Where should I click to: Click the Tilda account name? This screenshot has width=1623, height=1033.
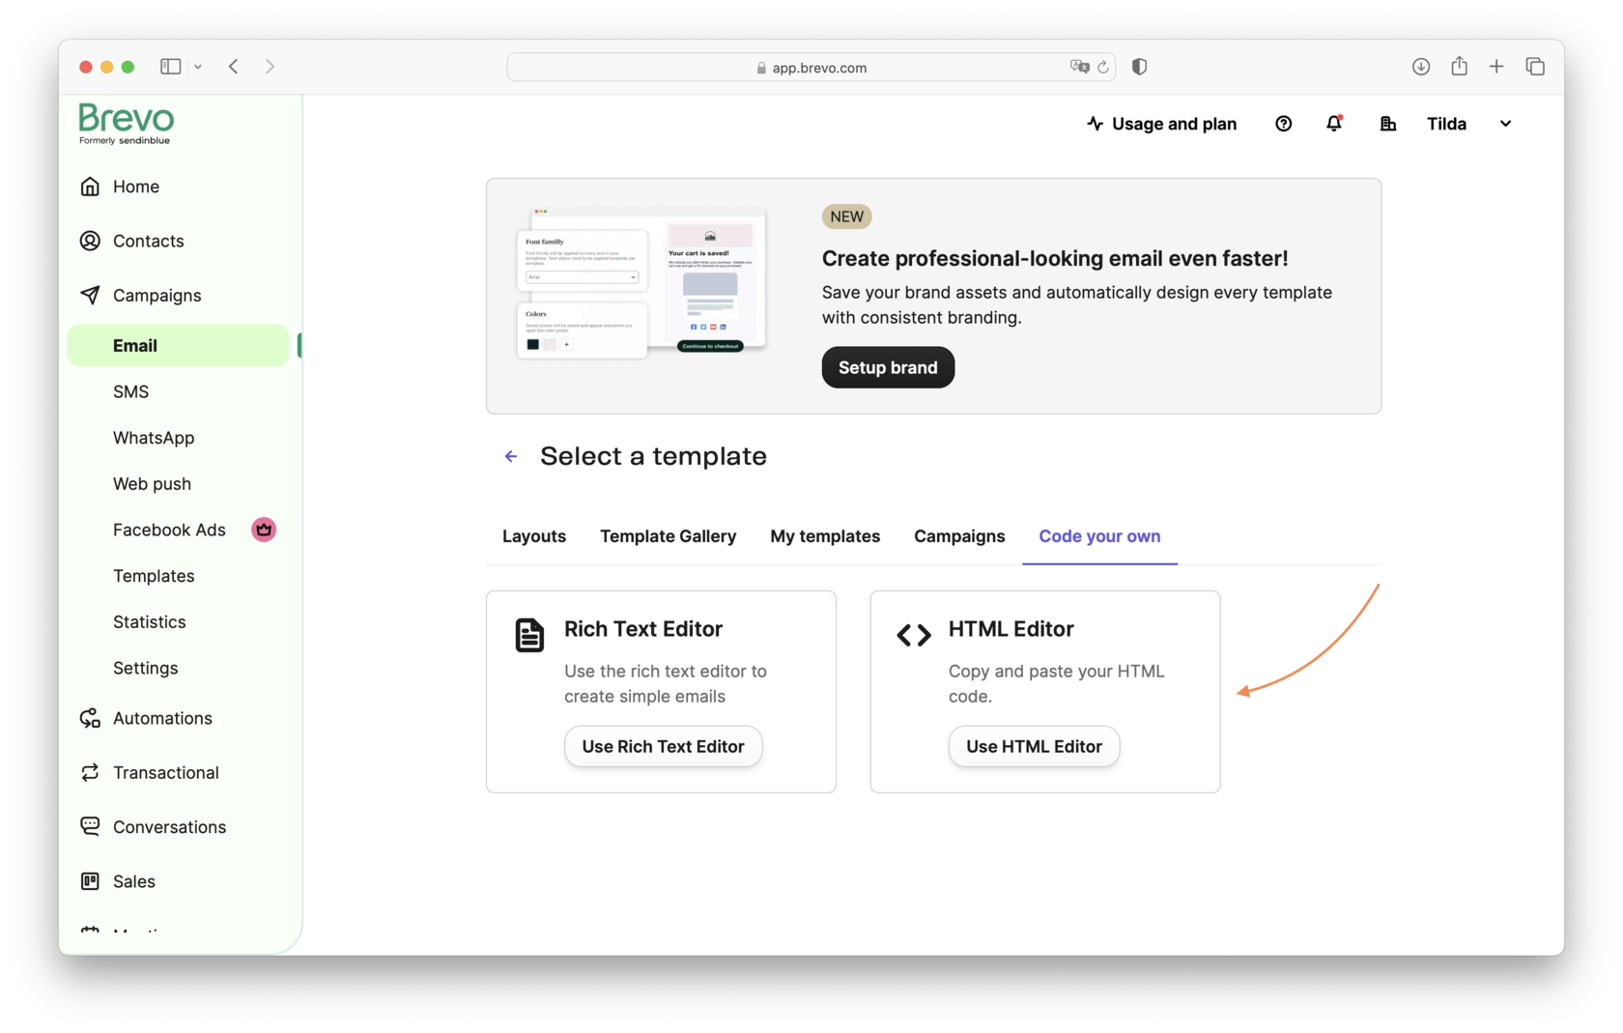(1446, 124)
